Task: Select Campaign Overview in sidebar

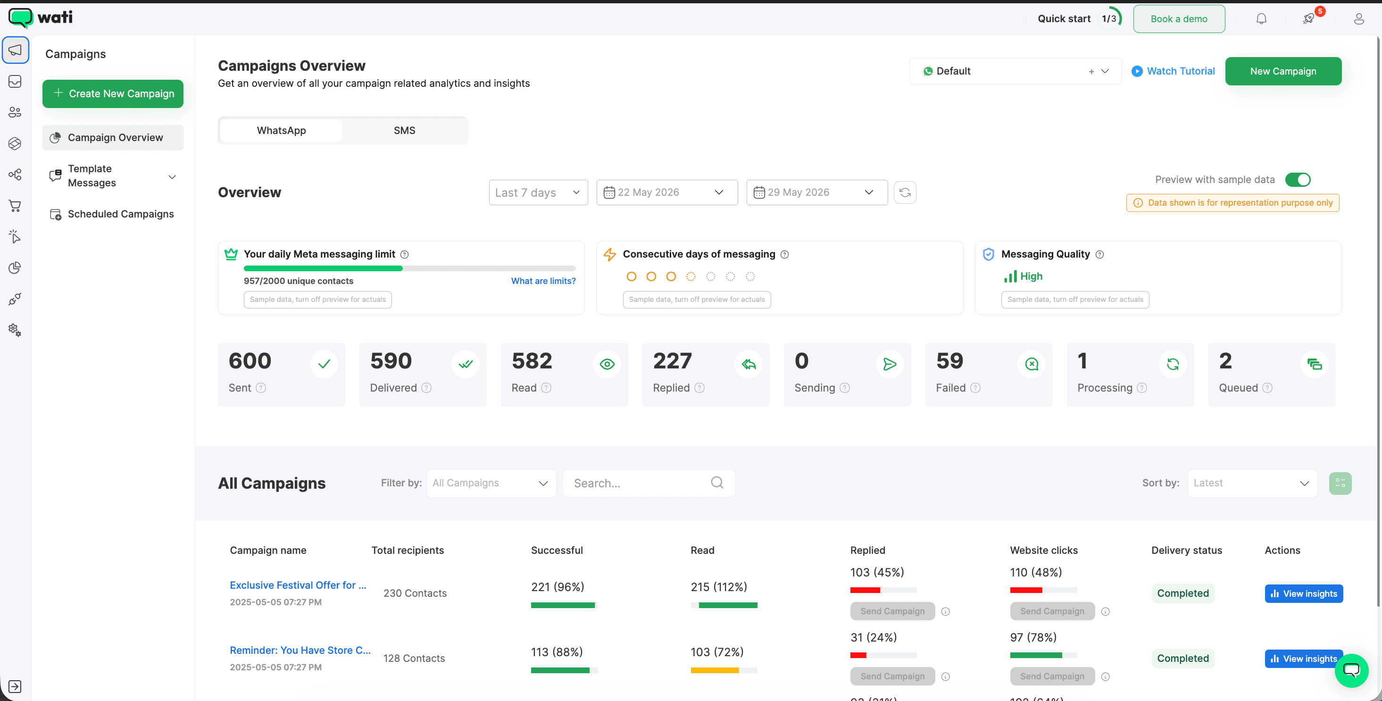Action: click(x=113, y=137)
